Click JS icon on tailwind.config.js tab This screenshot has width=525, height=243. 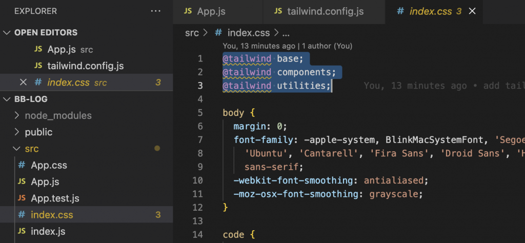(278, 11)
